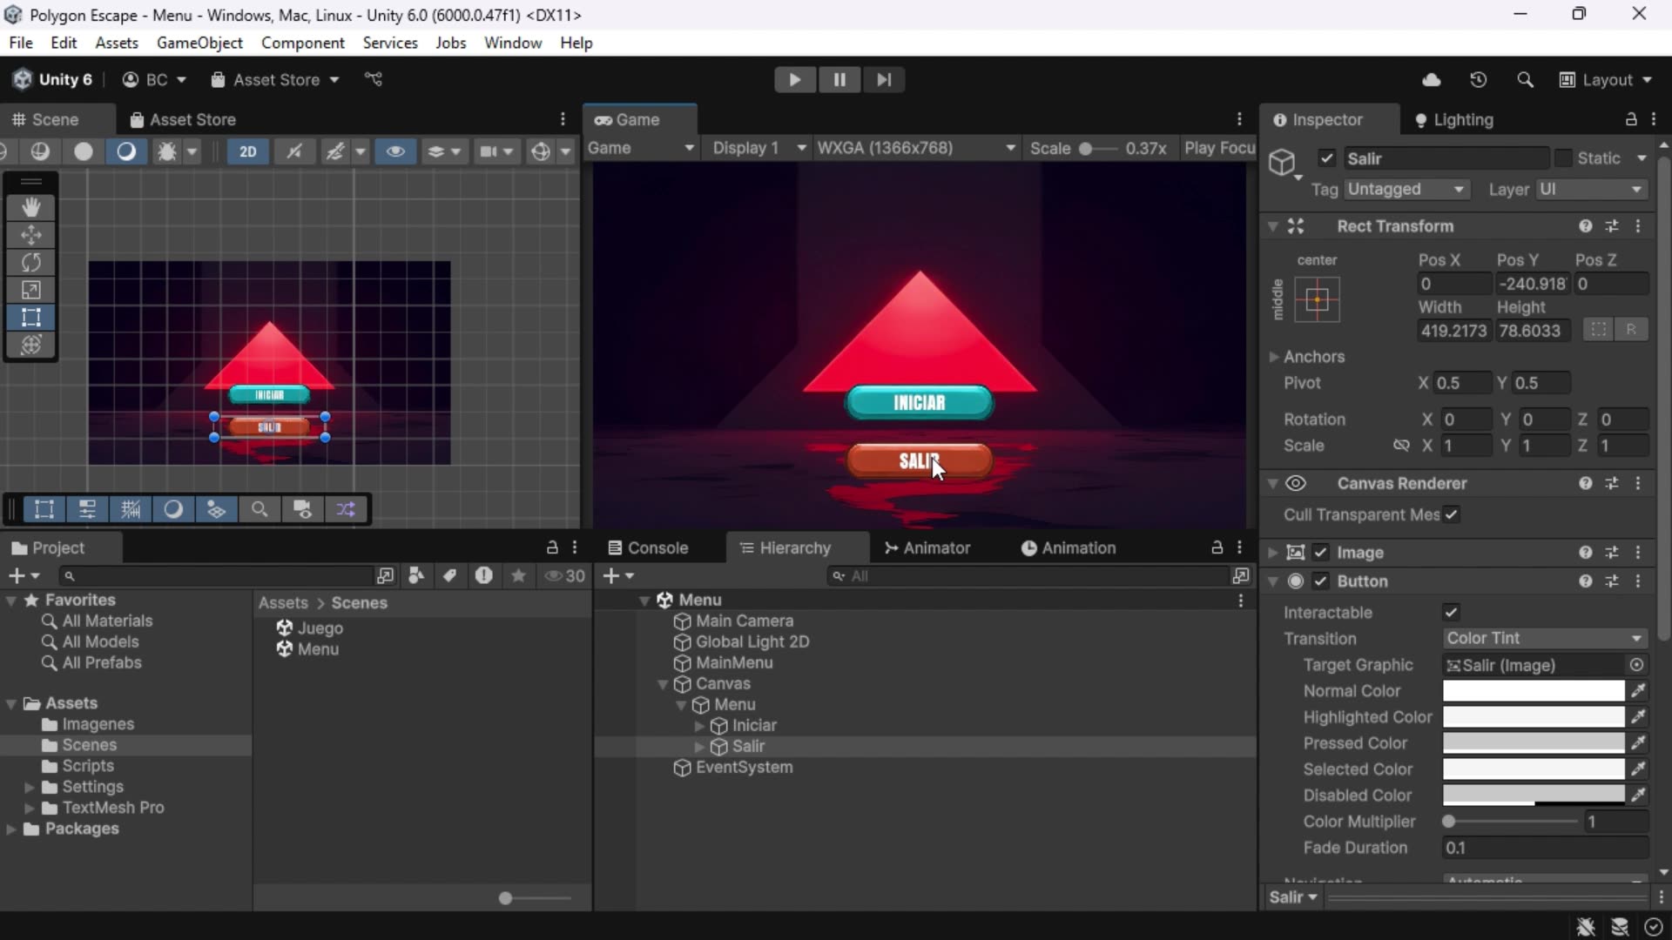
Task: Activate the Rect Transform tool
Action: pos(31,318)
